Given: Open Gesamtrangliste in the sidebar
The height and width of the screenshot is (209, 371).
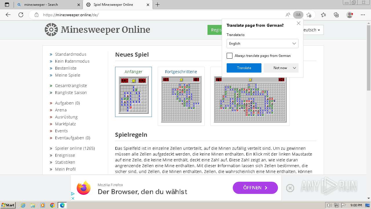Looking at the screenshot, I should point(71,86).
